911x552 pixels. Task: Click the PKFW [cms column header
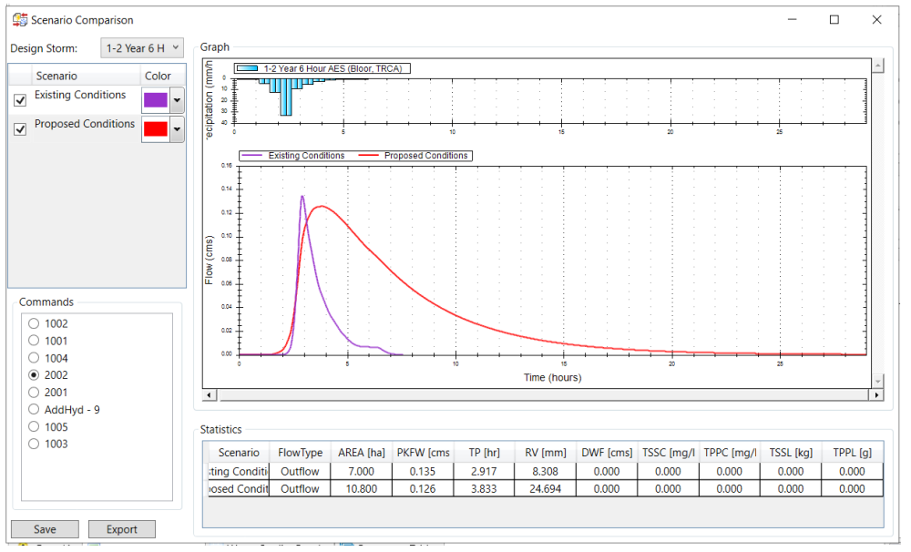coord(423,453)
